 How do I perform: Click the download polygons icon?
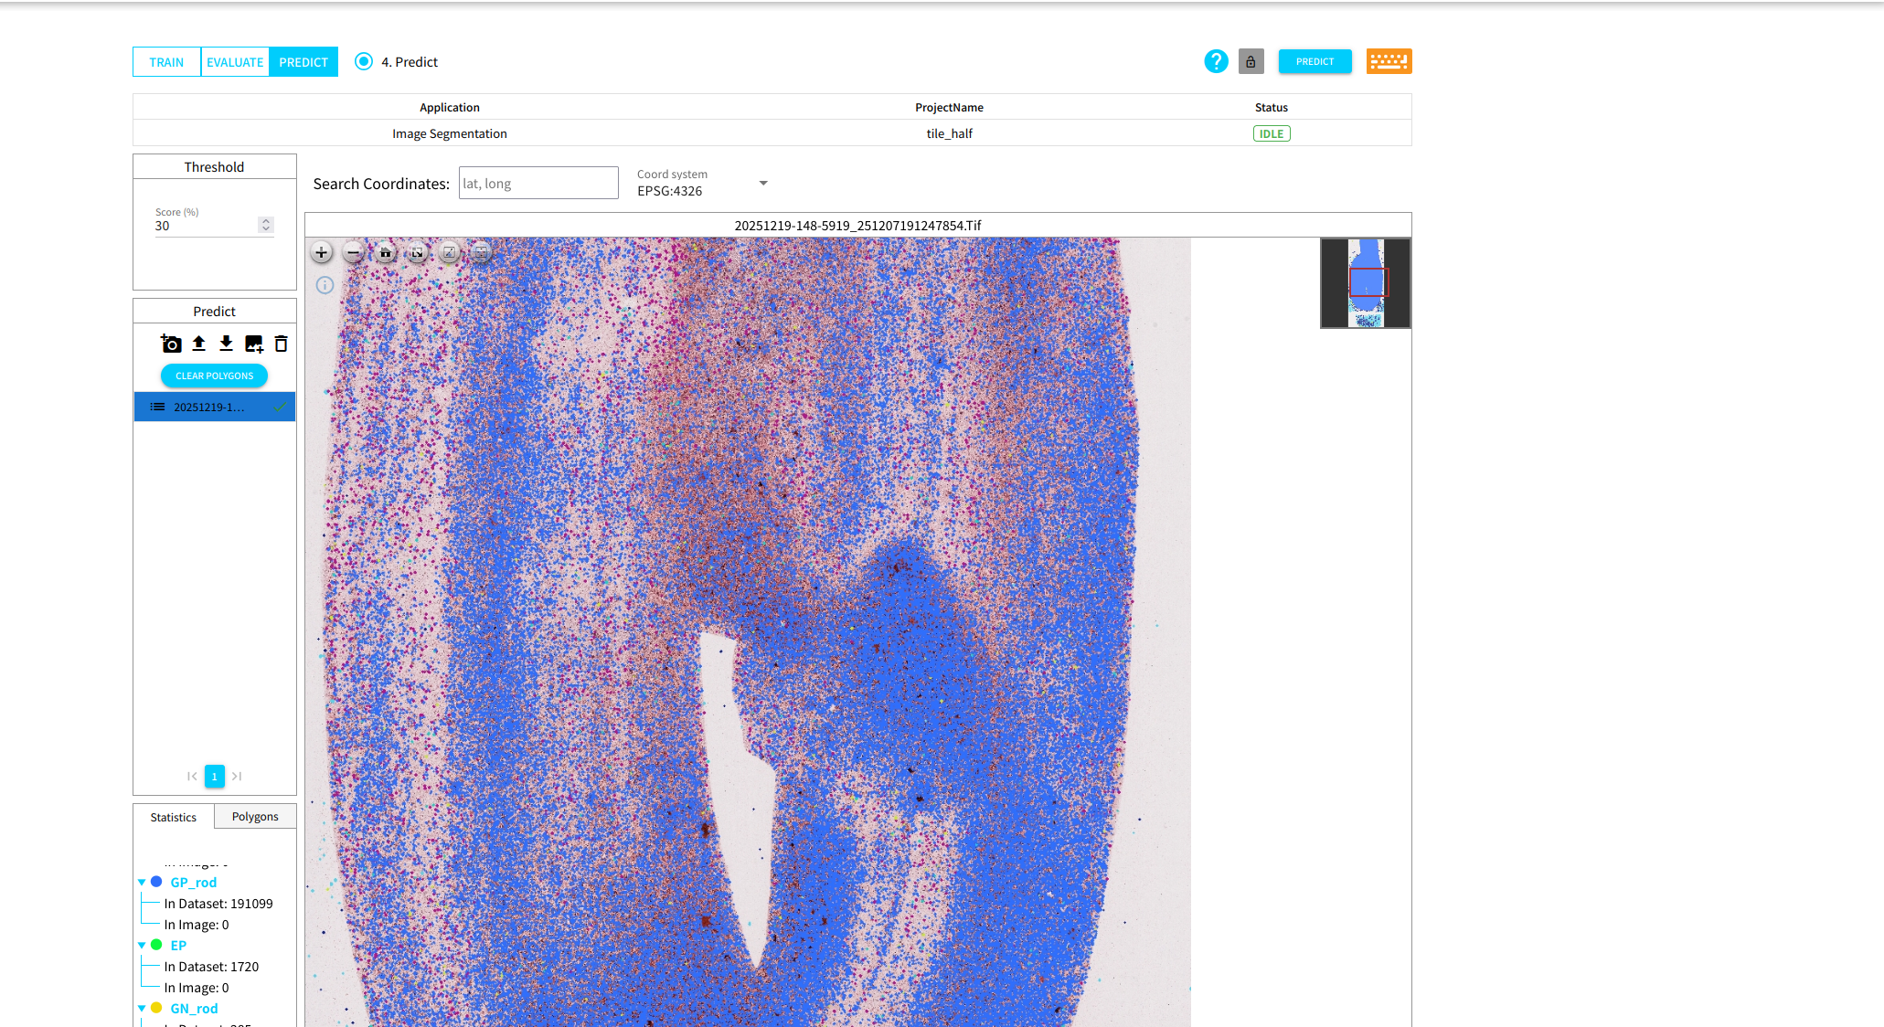pyautogui.click(x=227, y=344)
